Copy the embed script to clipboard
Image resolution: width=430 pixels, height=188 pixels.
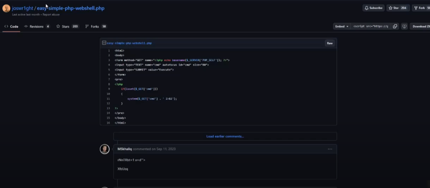pos(395,27)
